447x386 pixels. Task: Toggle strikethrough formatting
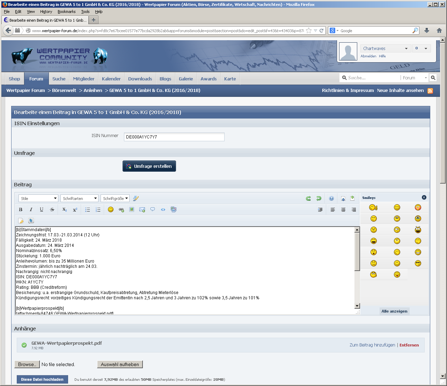pyautogui.click(x=52, y=209)
